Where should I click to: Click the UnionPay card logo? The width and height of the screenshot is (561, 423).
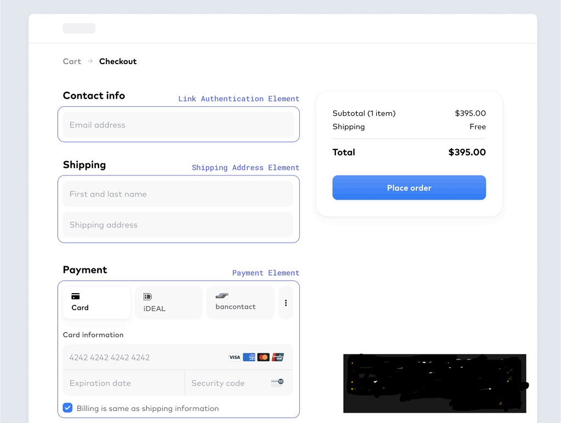pos(278,357)
